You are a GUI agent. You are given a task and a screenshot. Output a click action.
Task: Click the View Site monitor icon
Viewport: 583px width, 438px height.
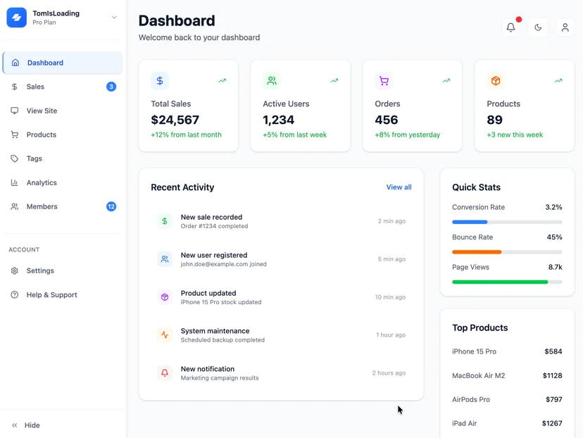tap(15, 111)
